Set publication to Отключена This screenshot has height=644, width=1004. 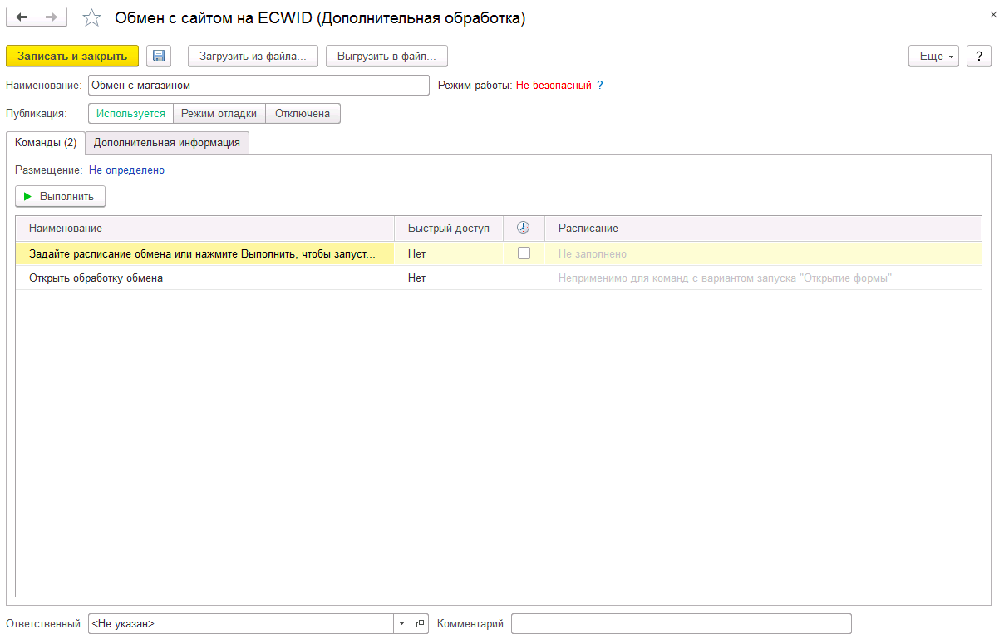click(303, 113)
